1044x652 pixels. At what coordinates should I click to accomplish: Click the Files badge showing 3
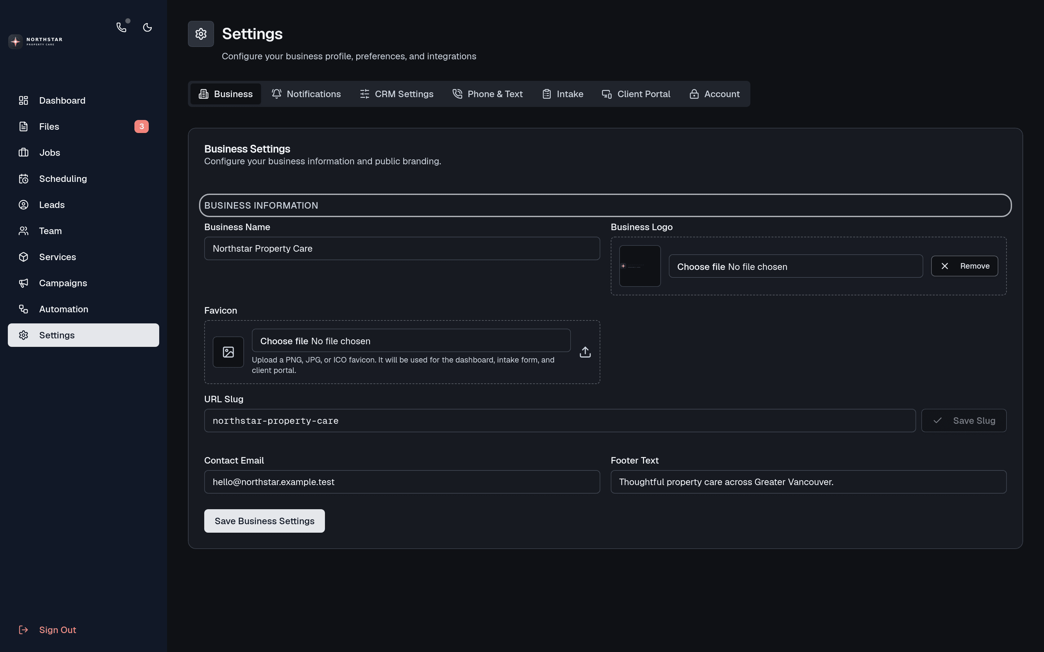pos(142,126)
